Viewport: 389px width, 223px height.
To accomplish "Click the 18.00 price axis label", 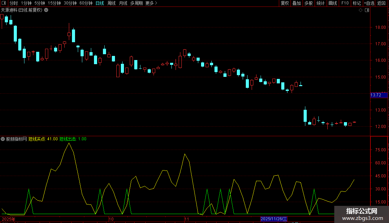I will click(x=380, y=27).
